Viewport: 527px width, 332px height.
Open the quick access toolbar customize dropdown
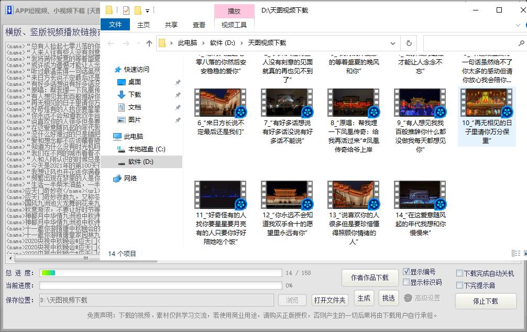(147, 11)
